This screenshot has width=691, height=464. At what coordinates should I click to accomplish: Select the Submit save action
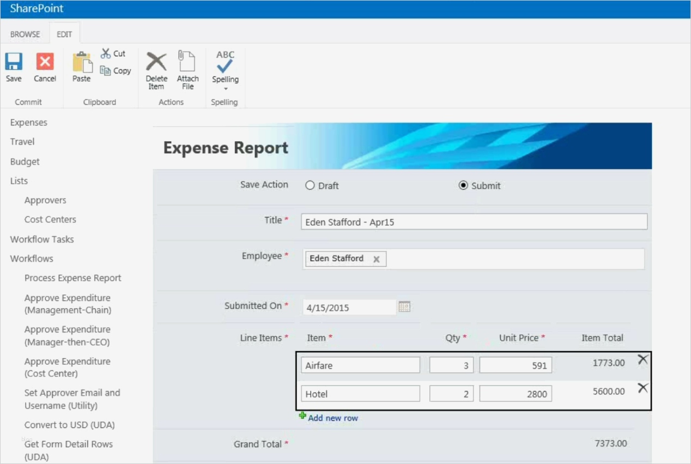(463, 185)
